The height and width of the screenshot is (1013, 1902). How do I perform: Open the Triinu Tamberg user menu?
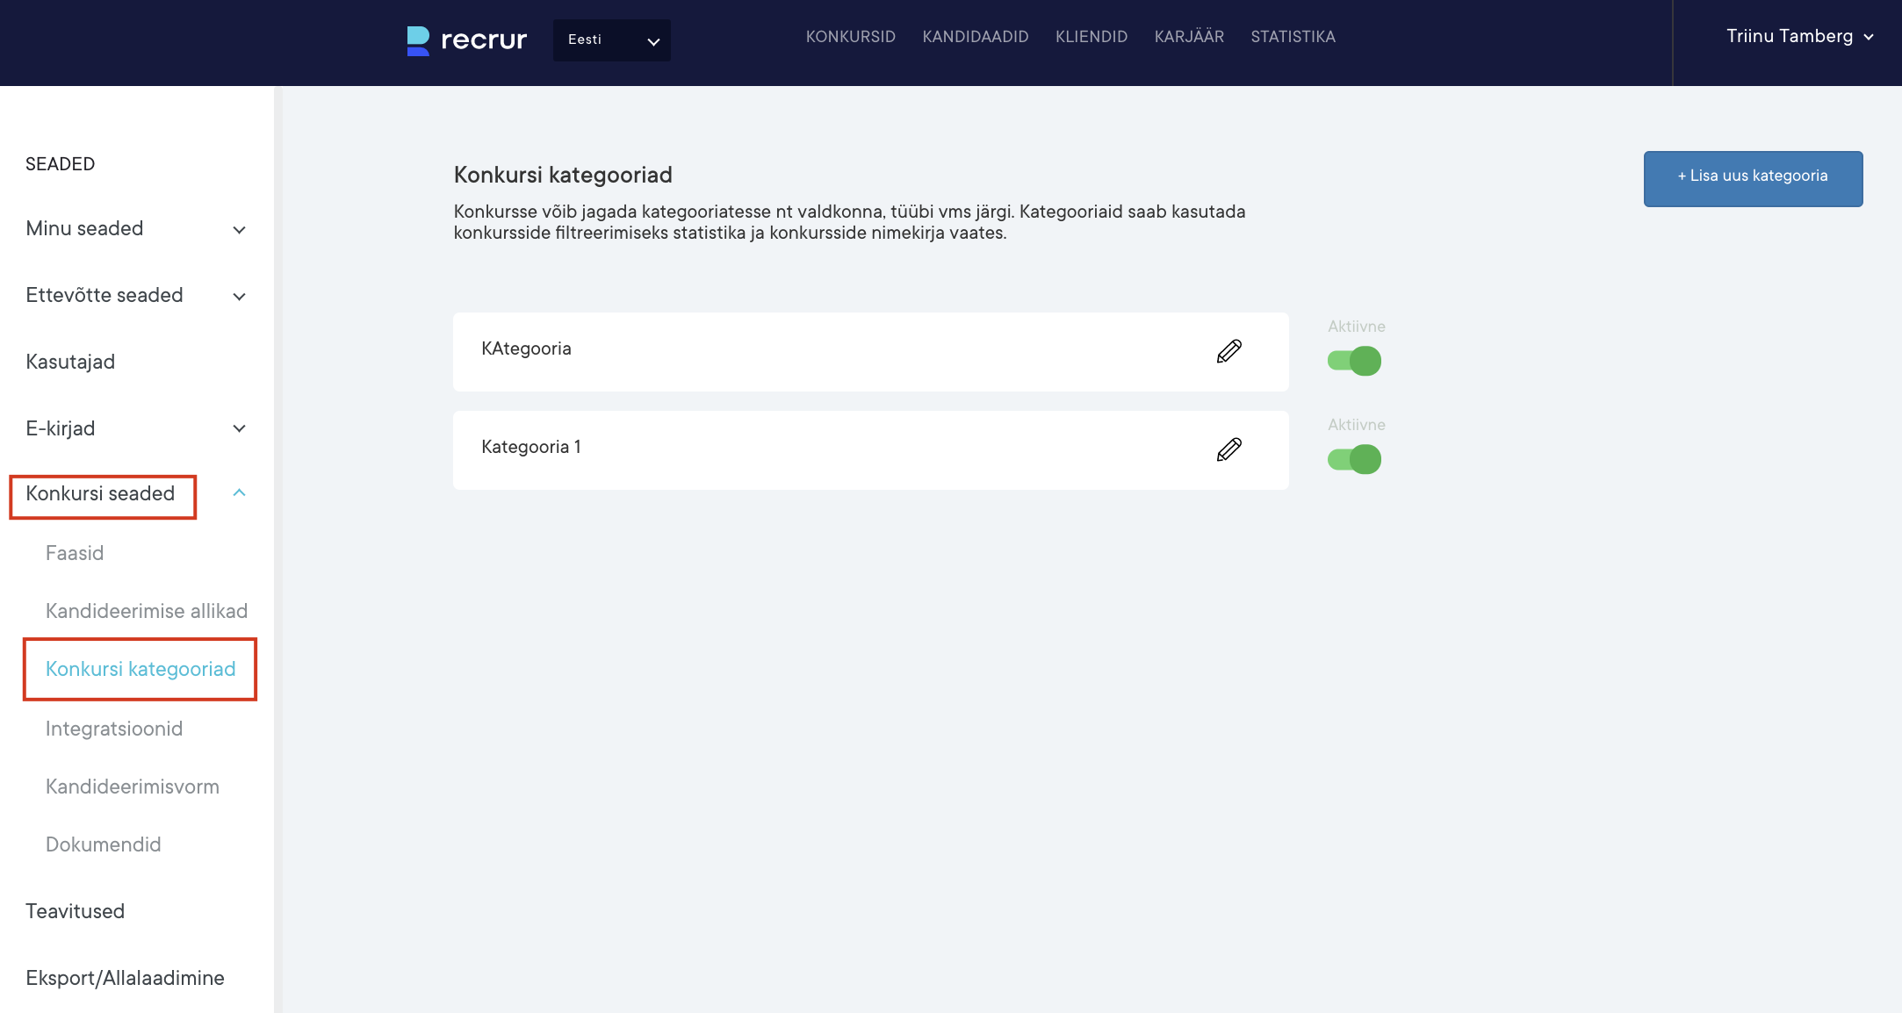(1799, 37)
